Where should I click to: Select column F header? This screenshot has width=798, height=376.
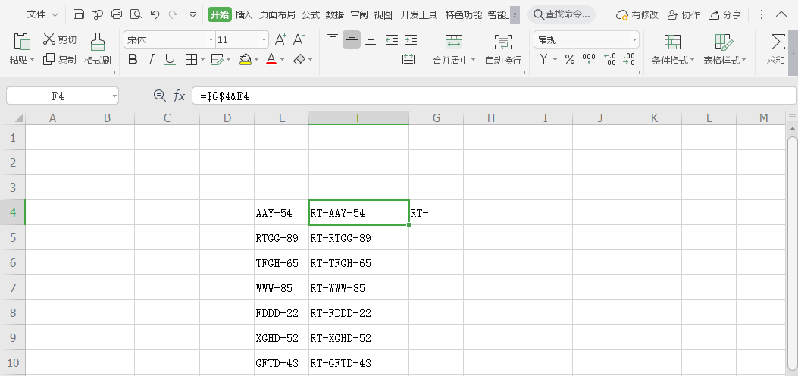(358, 118)
